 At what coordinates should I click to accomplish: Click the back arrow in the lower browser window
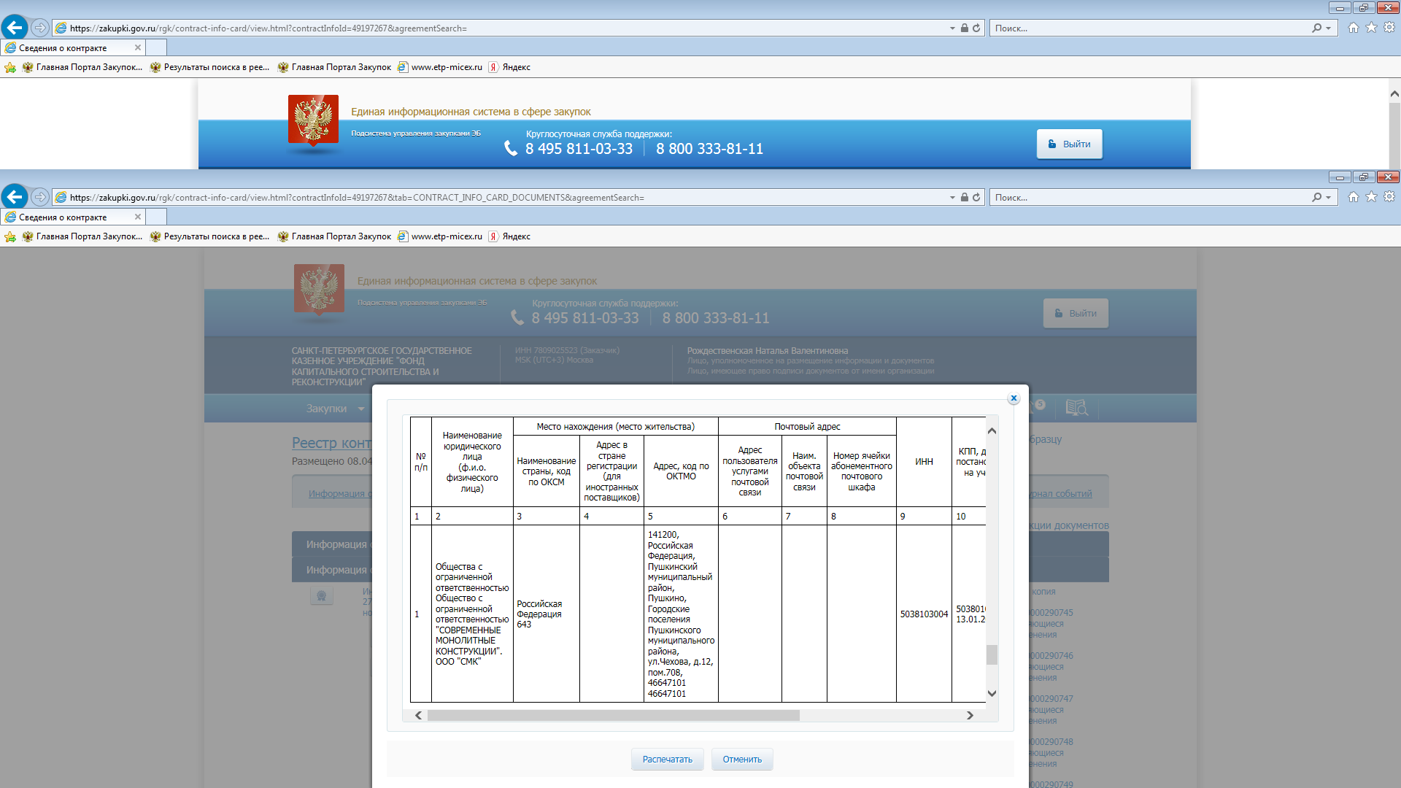click(15, 197)
